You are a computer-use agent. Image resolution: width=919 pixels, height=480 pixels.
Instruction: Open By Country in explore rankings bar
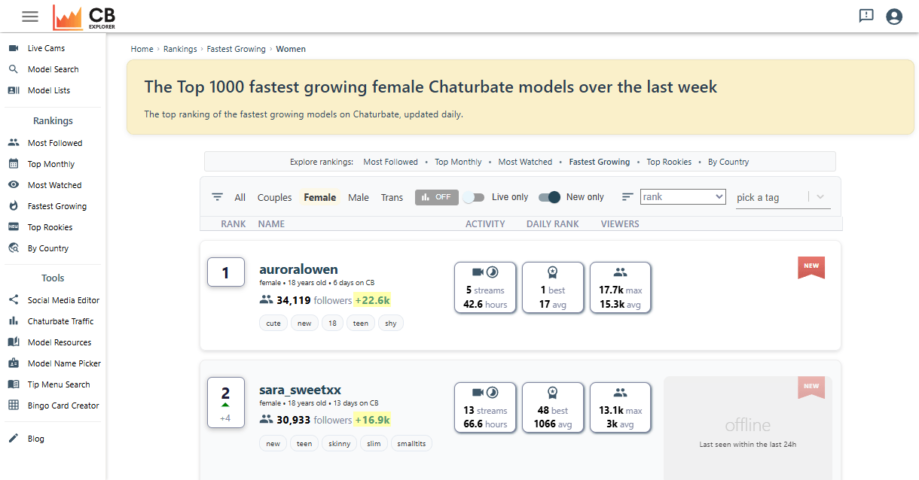(x=728, y=162)
